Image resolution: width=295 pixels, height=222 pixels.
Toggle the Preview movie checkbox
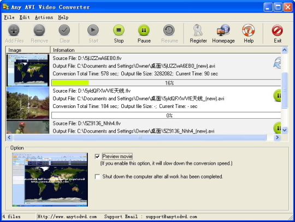click(97, 157)
